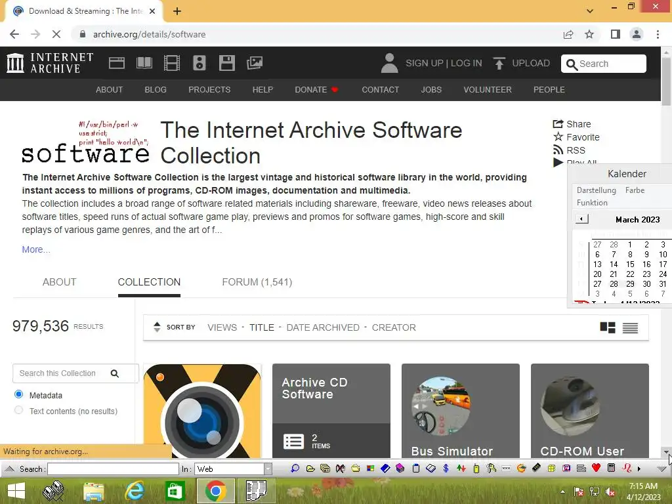Click the header Search box

(604, 64)
